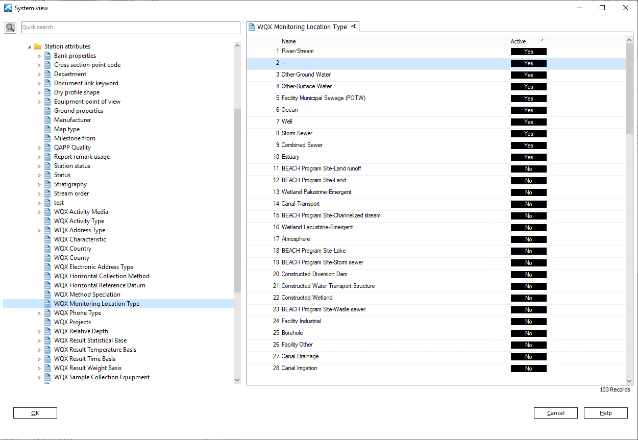Expand the WQX Address Type node
Viewport: 638px width, 440px height.
(39, 230)
